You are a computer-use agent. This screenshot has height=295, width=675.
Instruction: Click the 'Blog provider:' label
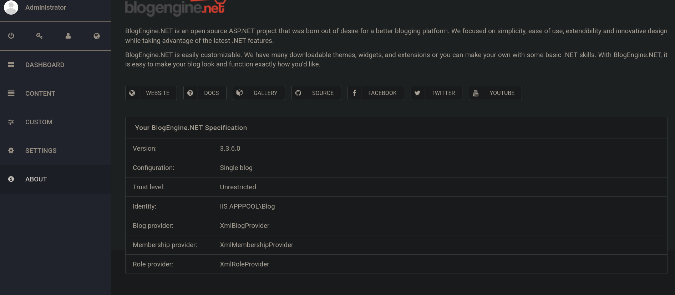point(153,226)
